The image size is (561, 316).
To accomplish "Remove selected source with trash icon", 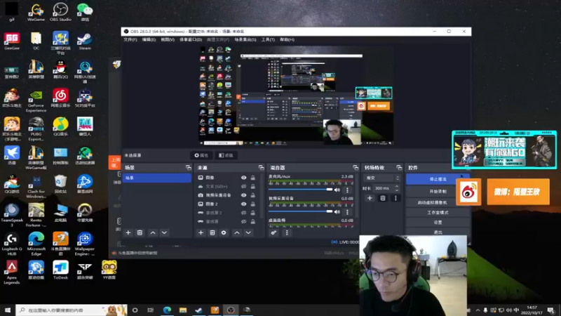I will point(212,233).
